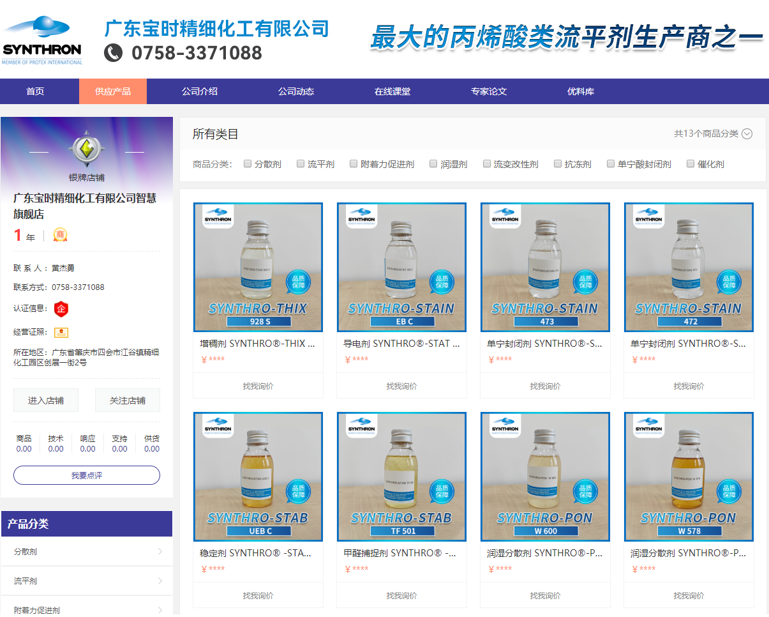Click 找我询价 under SYNTHRO-THIX 928 S
The width and height of the screenshot is (769, 617).
pos(258,386)
